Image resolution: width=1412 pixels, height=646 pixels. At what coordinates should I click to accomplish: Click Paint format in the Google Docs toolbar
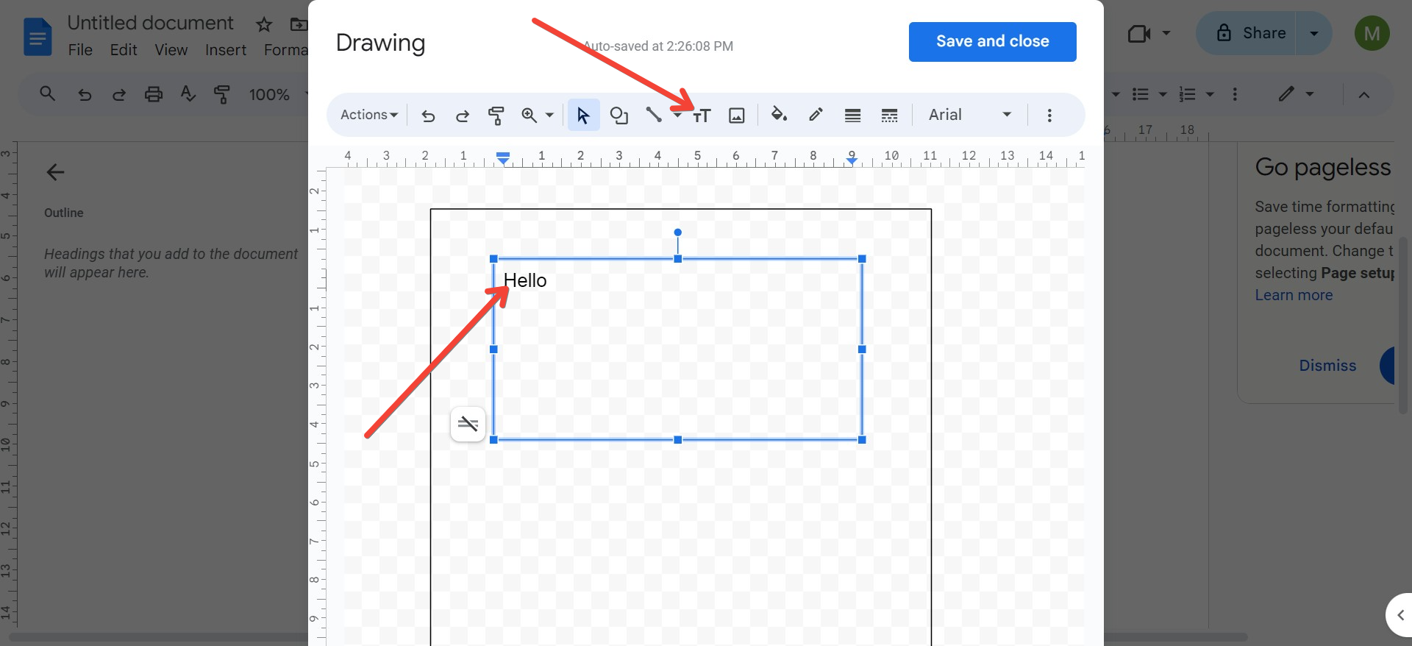coord(221,94)
